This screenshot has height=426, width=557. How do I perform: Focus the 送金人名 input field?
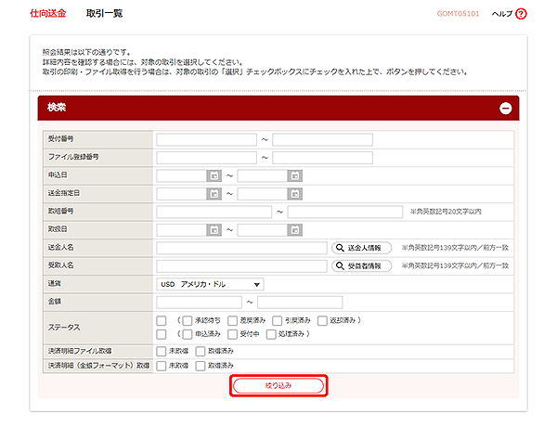[241, 248]
